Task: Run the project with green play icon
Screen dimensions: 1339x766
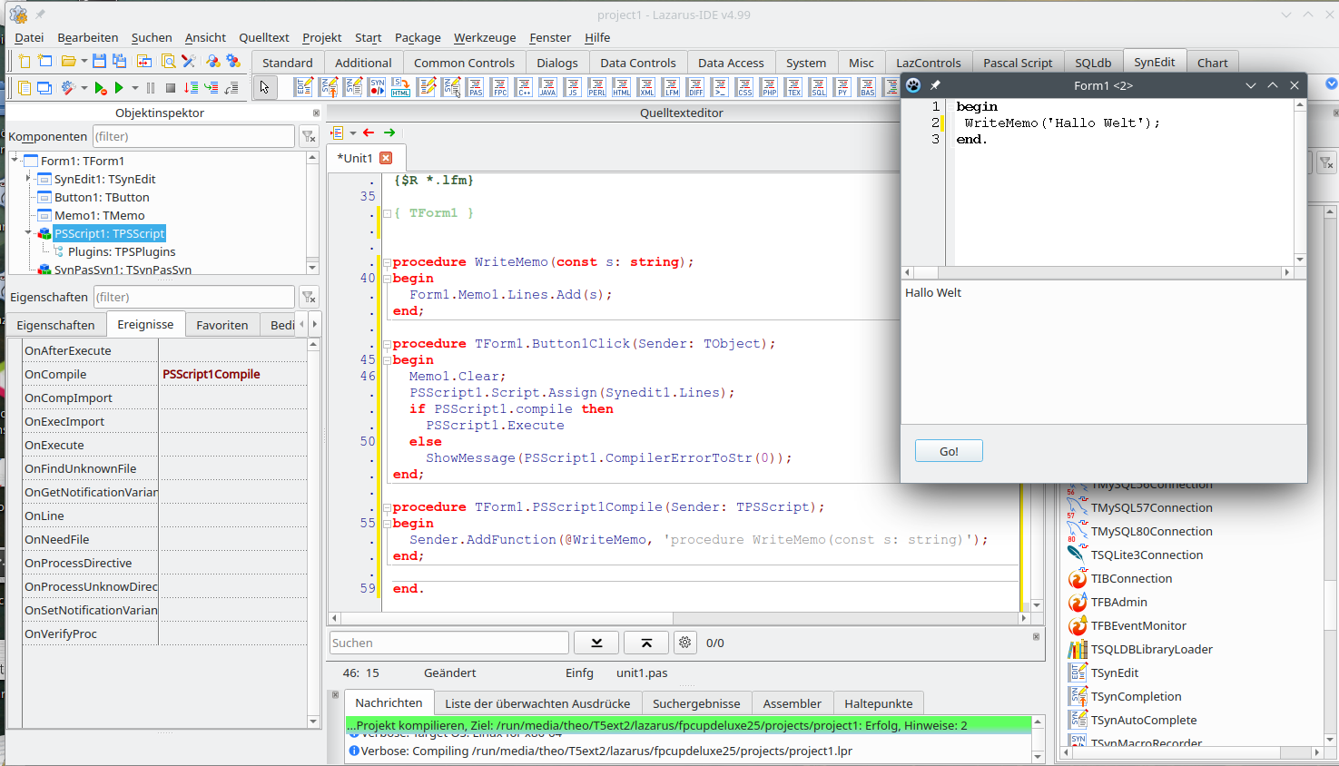Action: pyautogui.click(x=119, y=88)
